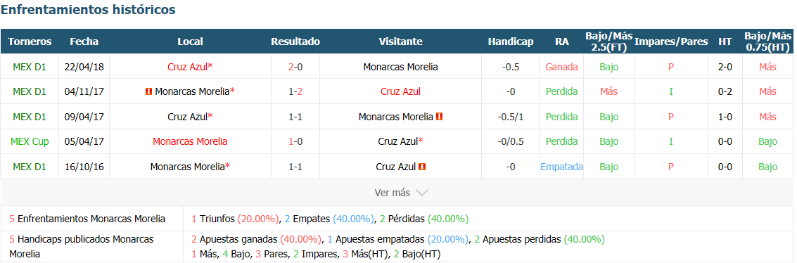Open red Monarcas Morelia local 05/04/17
This screenshot has width=797, height=263.
(190, 141)
